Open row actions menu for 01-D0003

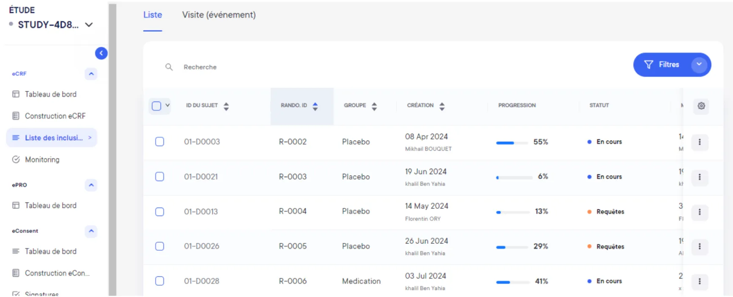(x=700, y=142)
